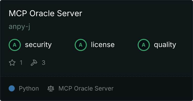Click the star count number 1

point(21,63)
